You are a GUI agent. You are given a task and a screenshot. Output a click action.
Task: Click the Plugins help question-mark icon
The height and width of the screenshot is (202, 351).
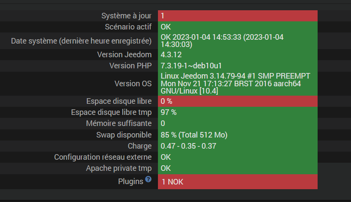148,179
